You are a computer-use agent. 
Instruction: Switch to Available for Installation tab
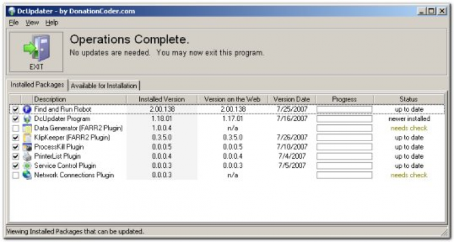tap(104, 86)
